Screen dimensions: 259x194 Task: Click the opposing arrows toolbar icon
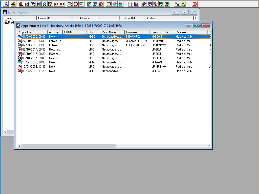tap(177, 4)
